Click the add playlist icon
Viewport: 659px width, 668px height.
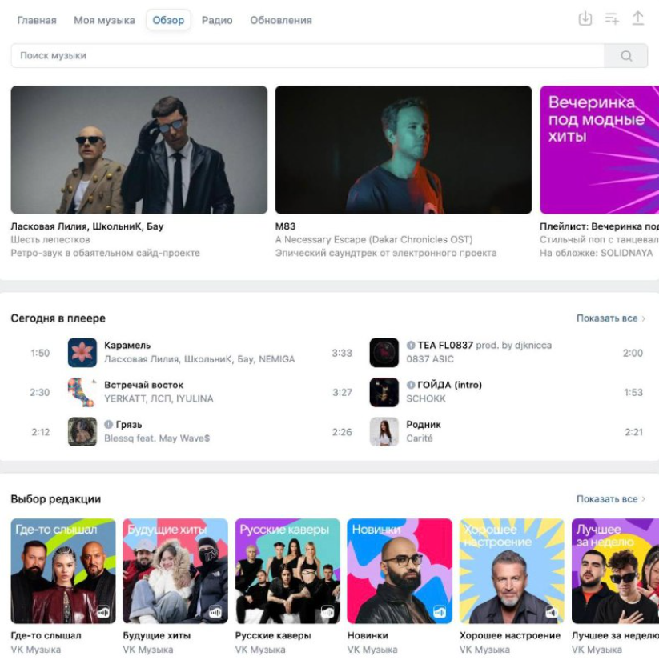(x=612, y=19)
